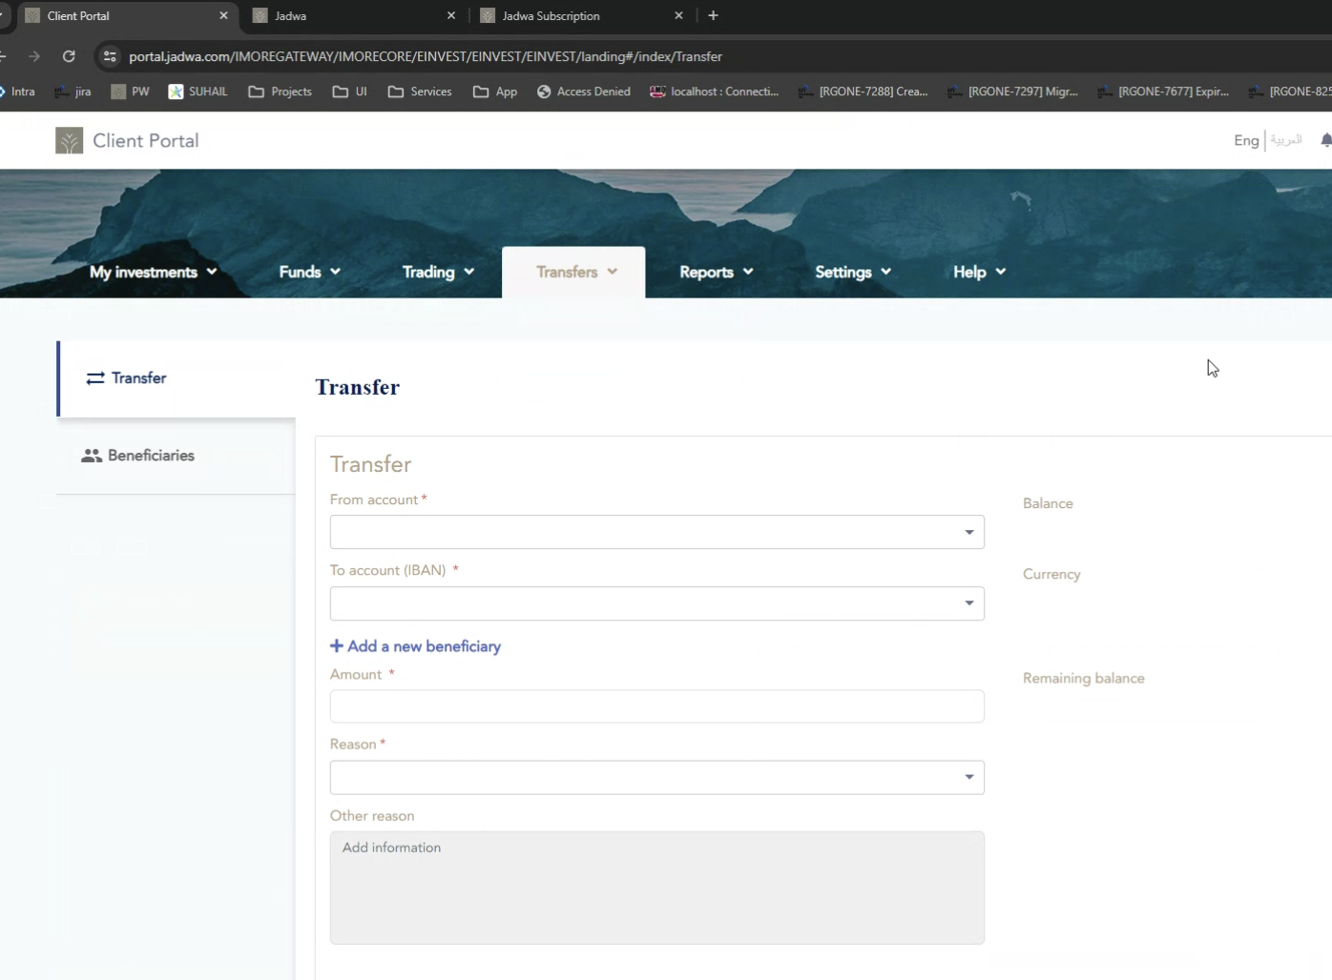
Task: Open the SUHAIL bookmark
Action: (x=198, y=92)
